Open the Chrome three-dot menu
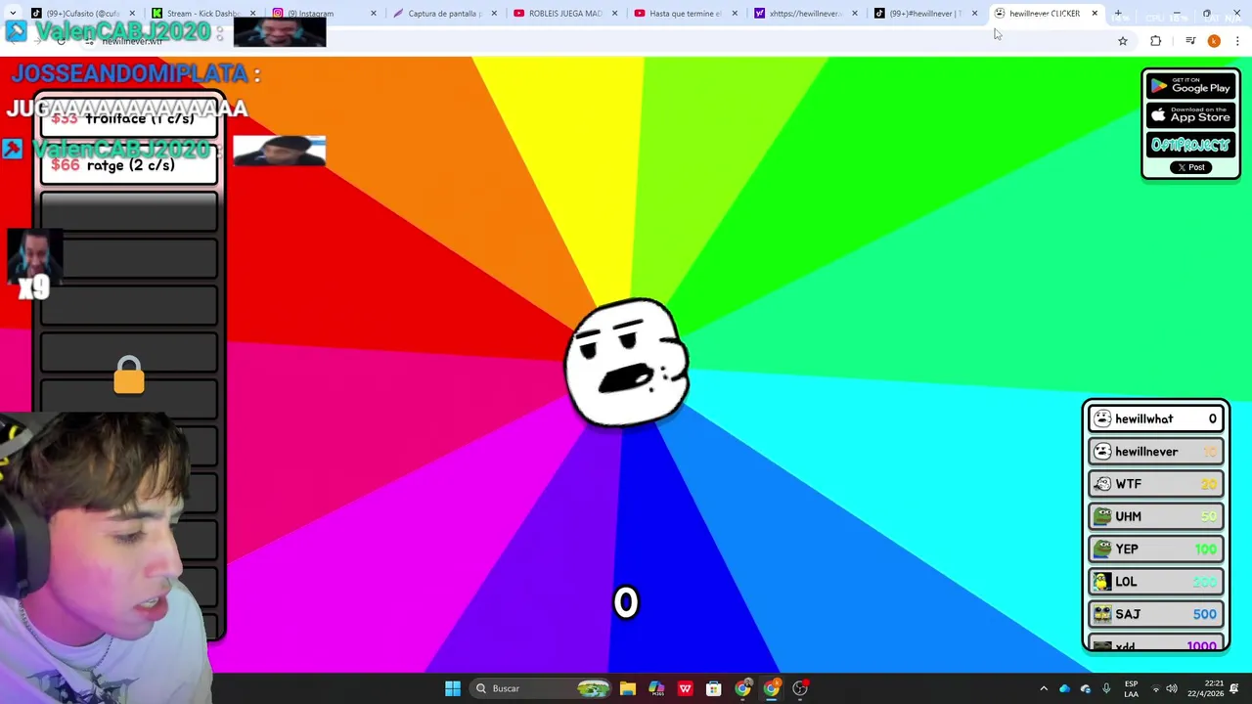The image size is (1252, 704). (x=1237, y=41)
